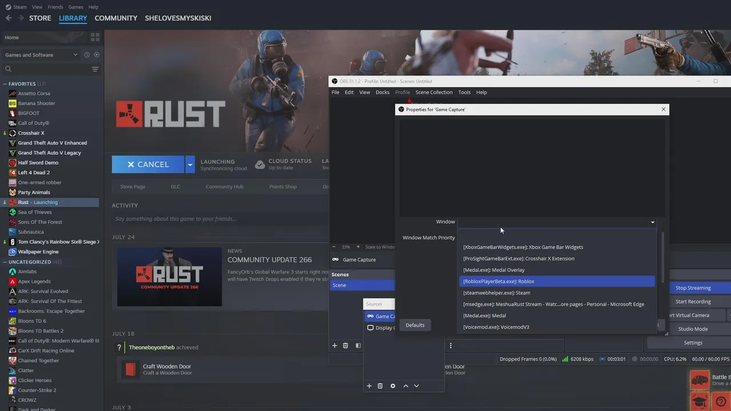Viewport: 731px width, 411px height.
Task: Open scene filters icon beside the Scenes trash
Action: coord(358,345)
